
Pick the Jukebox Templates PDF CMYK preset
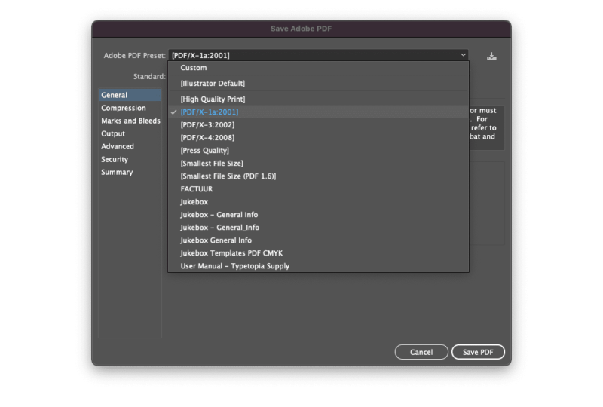[318, 253]
